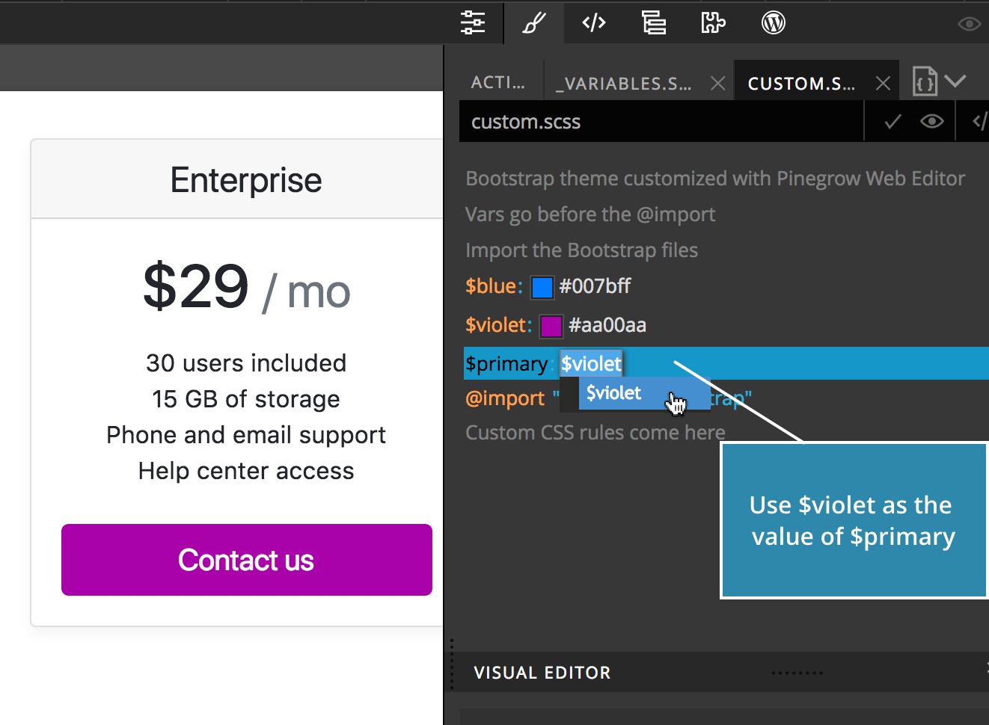Screen dimensions: 989x725
Task: Toggle custom.scss visibility eye icon
Action: (931, 122)
